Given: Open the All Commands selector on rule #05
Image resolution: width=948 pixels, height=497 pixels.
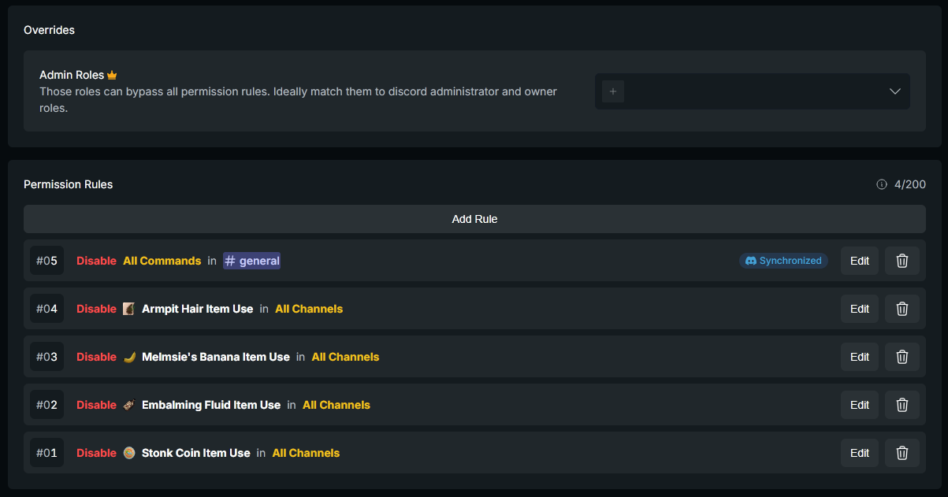Looking at the screenshot, I should coord(162,261).
